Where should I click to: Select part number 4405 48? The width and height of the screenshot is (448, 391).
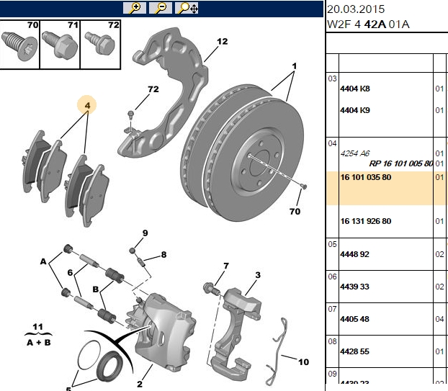(x=354, y=319)
